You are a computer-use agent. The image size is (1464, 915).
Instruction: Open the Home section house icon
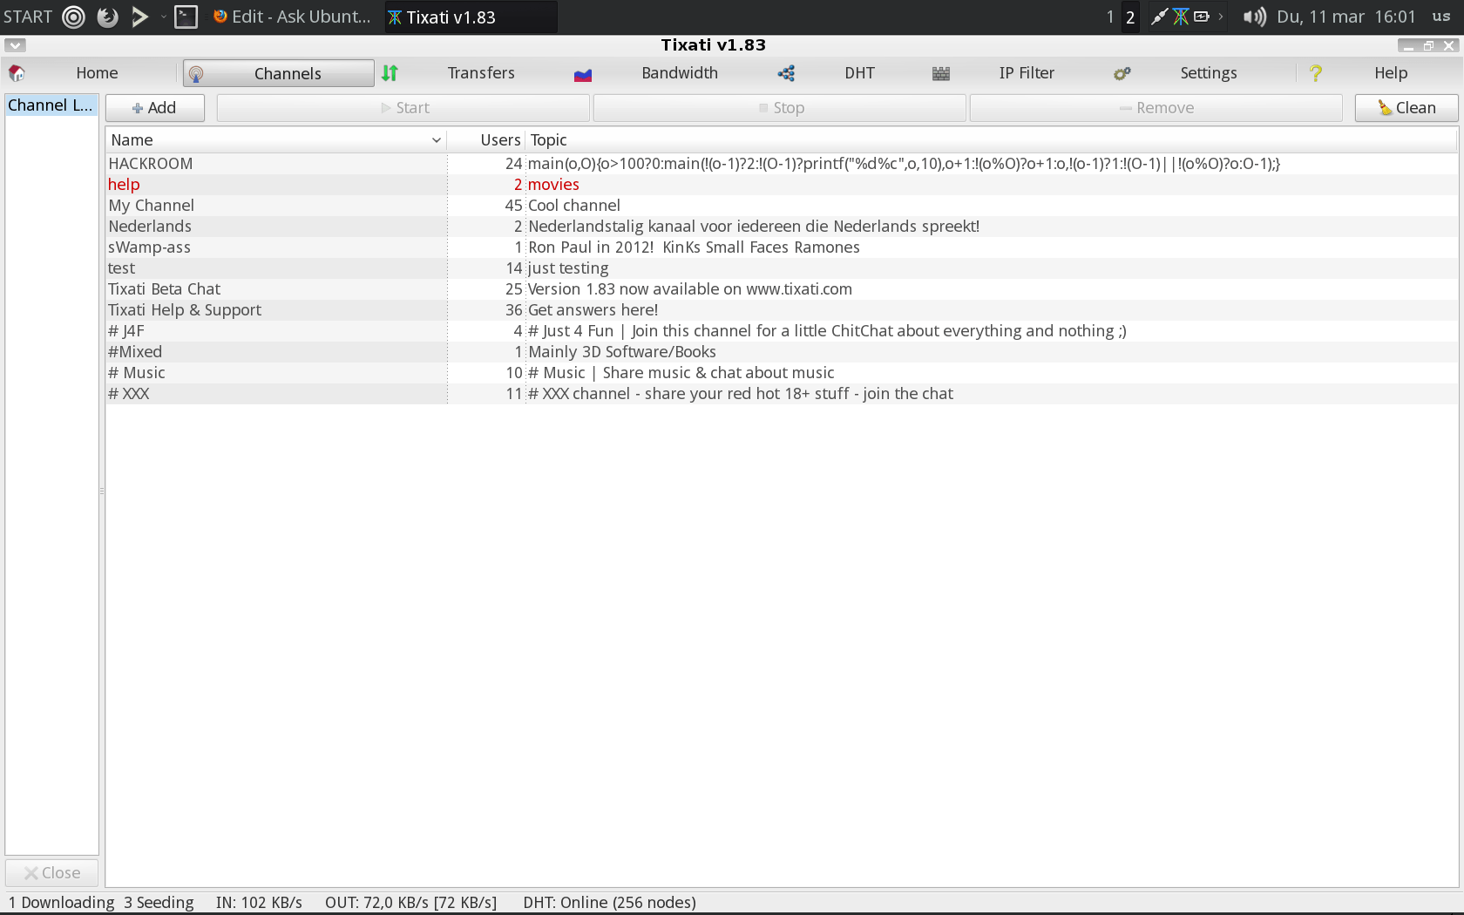click(x=17, y=73)
